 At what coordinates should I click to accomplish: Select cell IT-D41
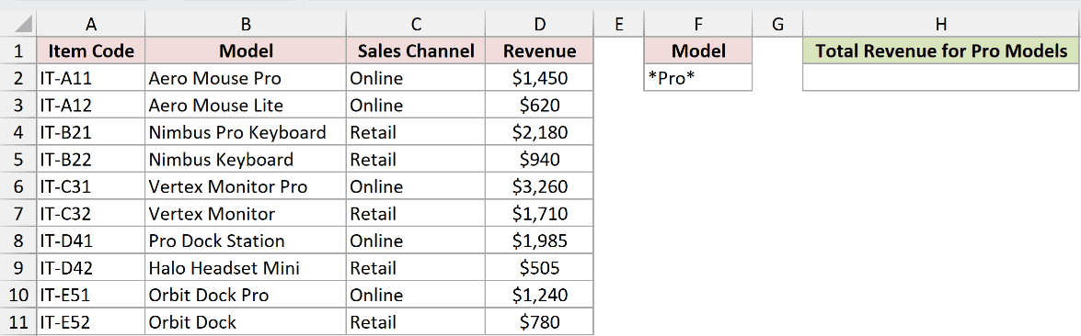[x=90, y=241]
